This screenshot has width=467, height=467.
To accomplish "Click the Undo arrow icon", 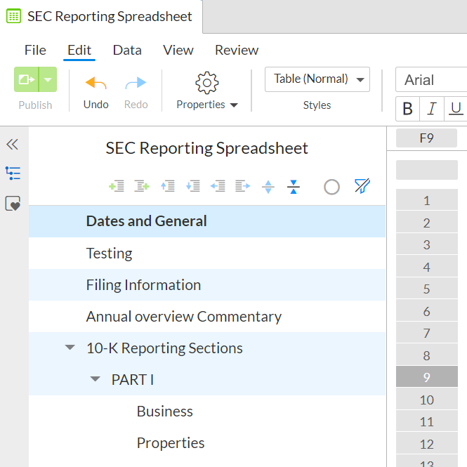I will tap(96, 83).
